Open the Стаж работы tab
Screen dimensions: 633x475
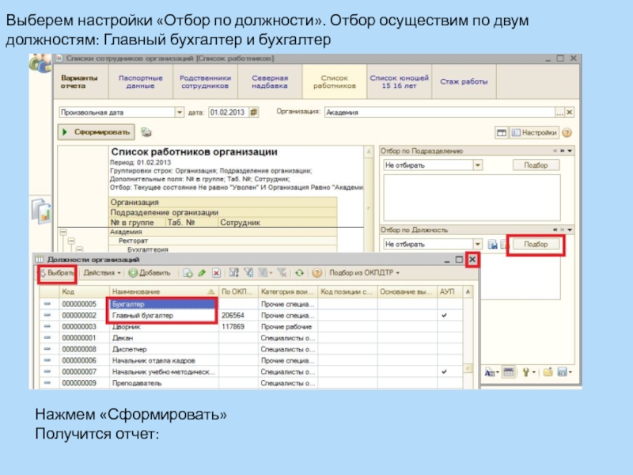464,82
